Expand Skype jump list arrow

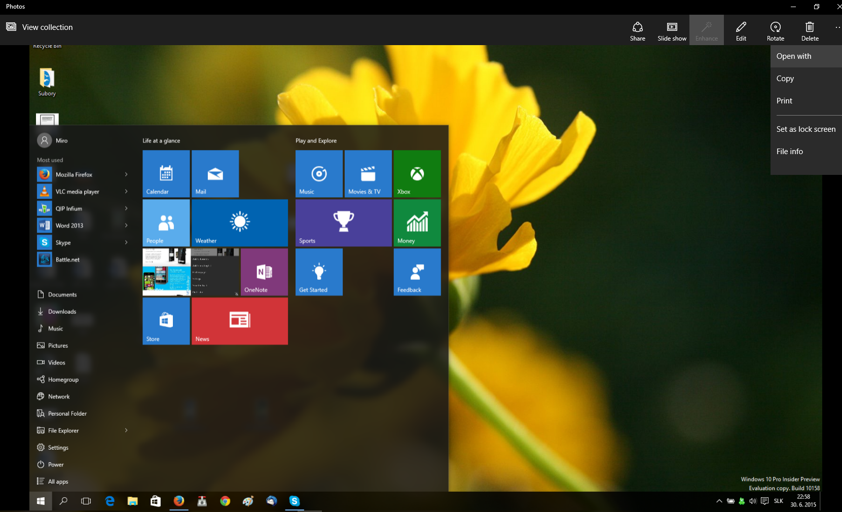(126, 243)
